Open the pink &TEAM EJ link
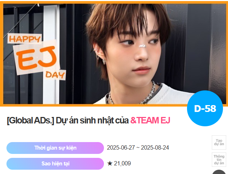The height and width of the screenshot is (174, 228). pyautogui.click(x=150, y=121)
